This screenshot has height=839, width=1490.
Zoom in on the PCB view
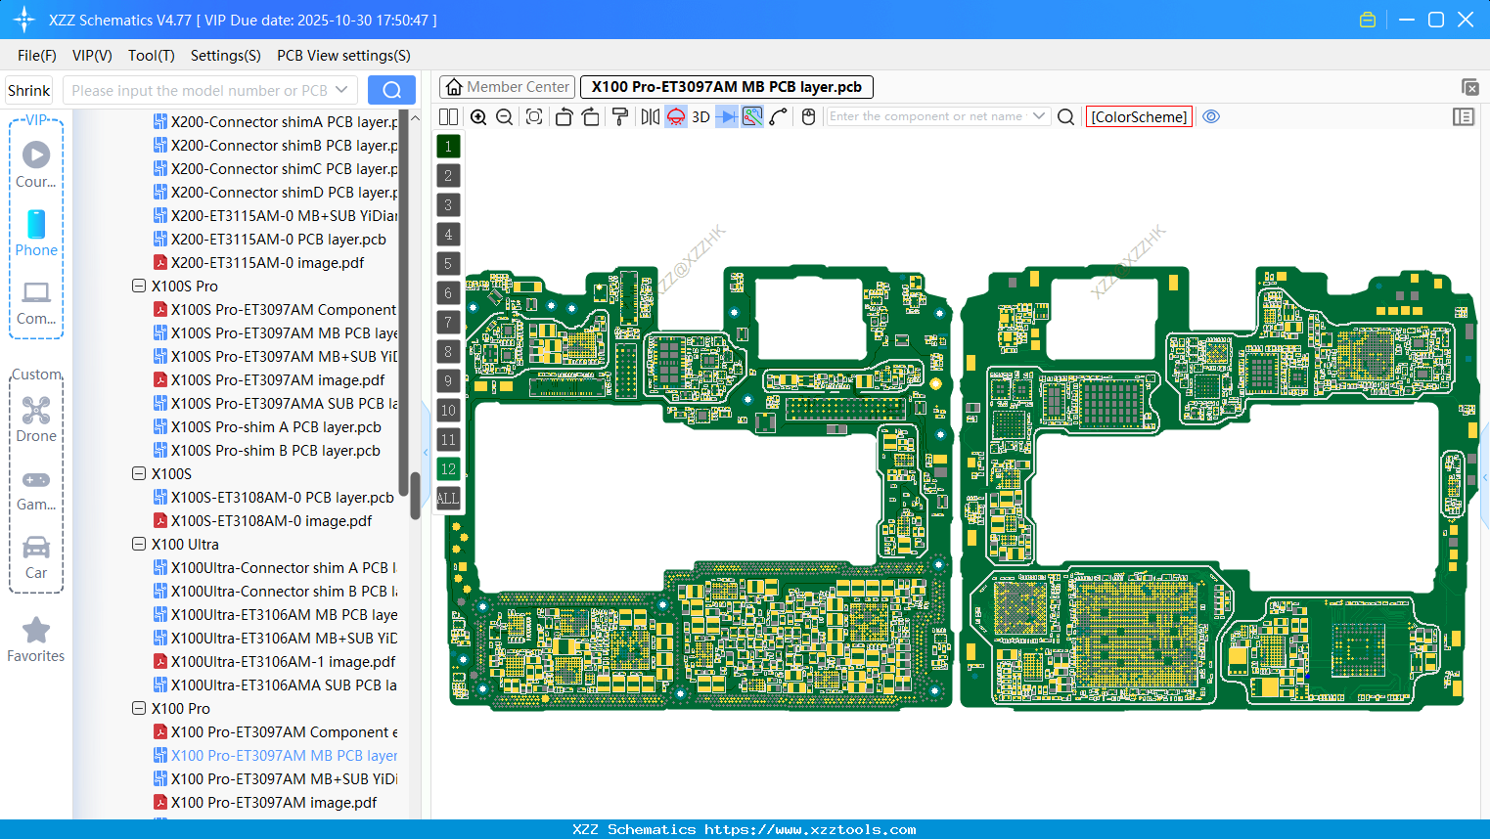478,116
